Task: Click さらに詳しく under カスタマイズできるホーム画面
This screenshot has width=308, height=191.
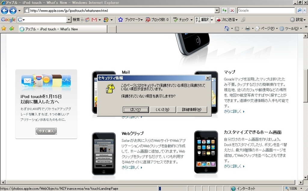Action: click(x=234, y=166)
